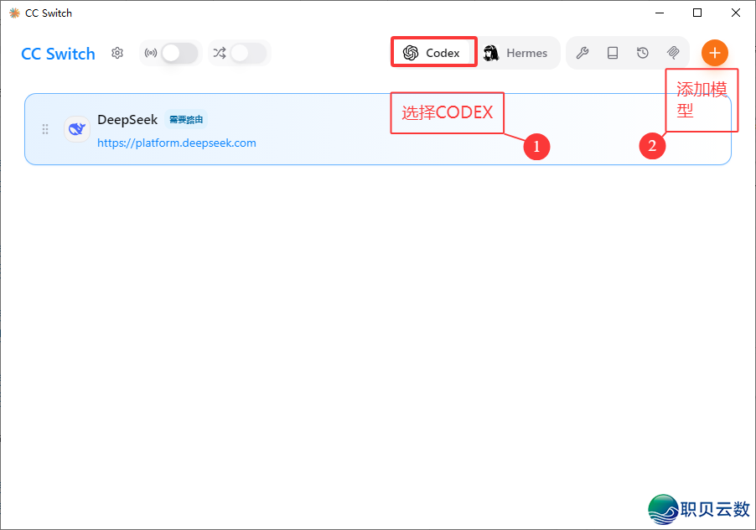Click the 需要路由 badge on DeepSeek
Screen dimensions: 756x530
click(186, 120)
